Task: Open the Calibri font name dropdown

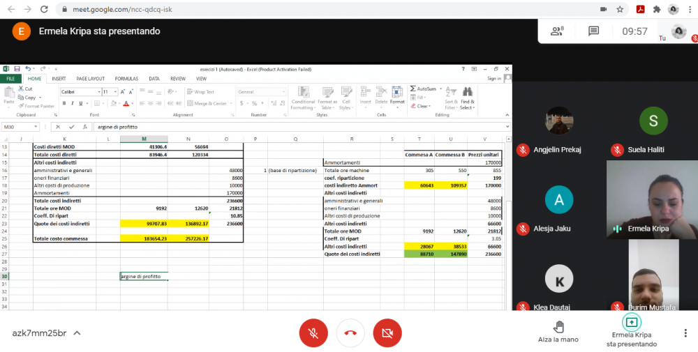Action: click(x=99, y=92)
